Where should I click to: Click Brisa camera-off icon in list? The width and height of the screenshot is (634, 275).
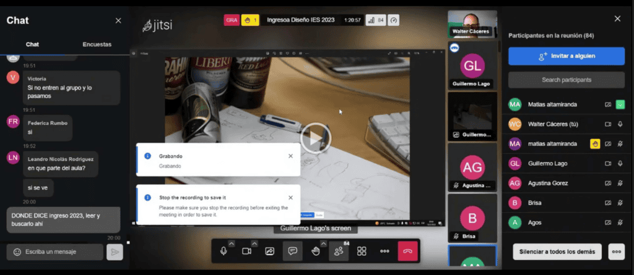[x=608, y=203]
